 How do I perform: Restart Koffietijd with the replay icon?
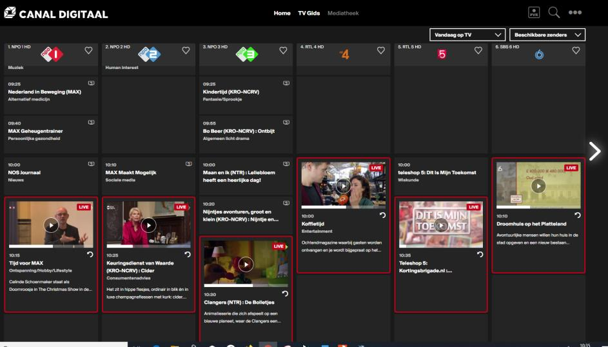(x=382, y=215)
